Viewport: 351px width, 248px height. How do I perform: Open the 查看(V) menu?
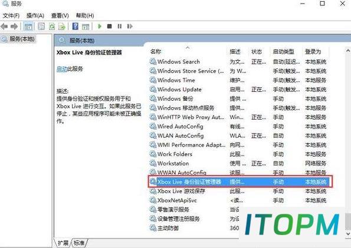[x=60, y=15]
